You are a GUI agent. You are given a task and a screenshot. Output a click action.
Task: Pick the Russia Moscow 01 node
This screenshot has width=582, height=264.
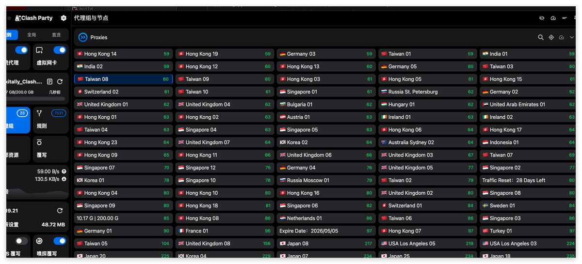326,180
